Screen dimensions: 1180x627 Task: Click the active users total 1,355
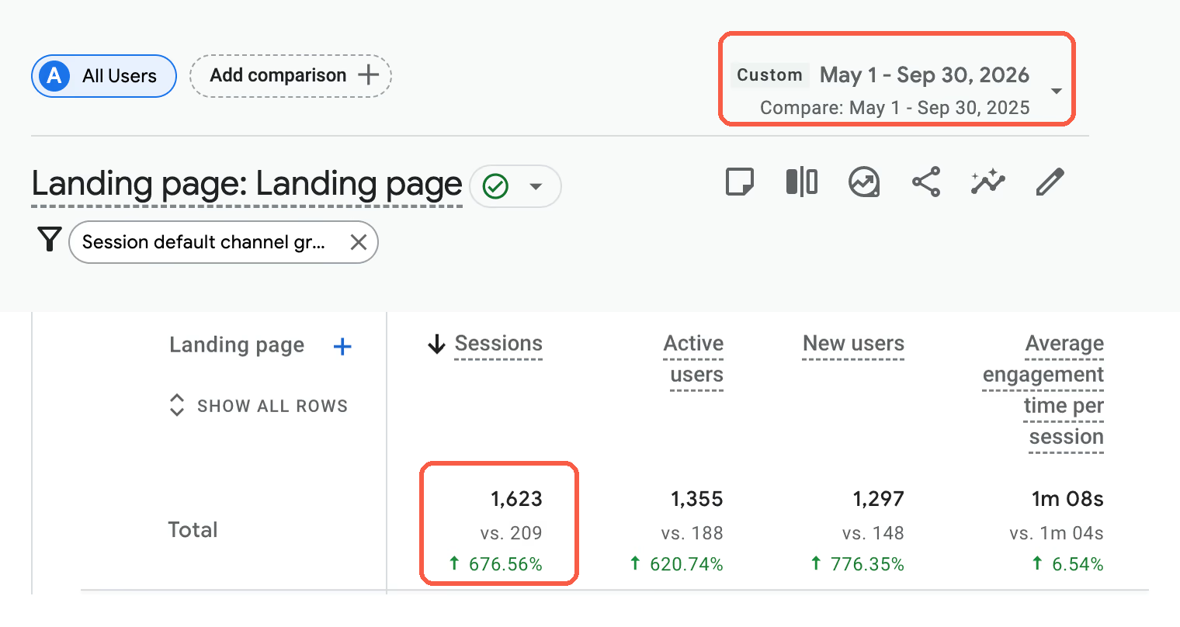pos(697,499)
